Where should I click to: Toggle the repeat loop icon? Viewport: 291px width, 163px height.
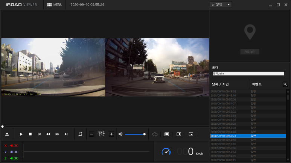(x=80, y=134)
